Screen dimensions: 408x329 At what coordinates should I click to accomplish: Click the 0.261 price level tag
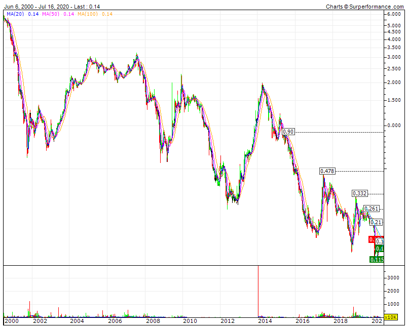(371, 209)
